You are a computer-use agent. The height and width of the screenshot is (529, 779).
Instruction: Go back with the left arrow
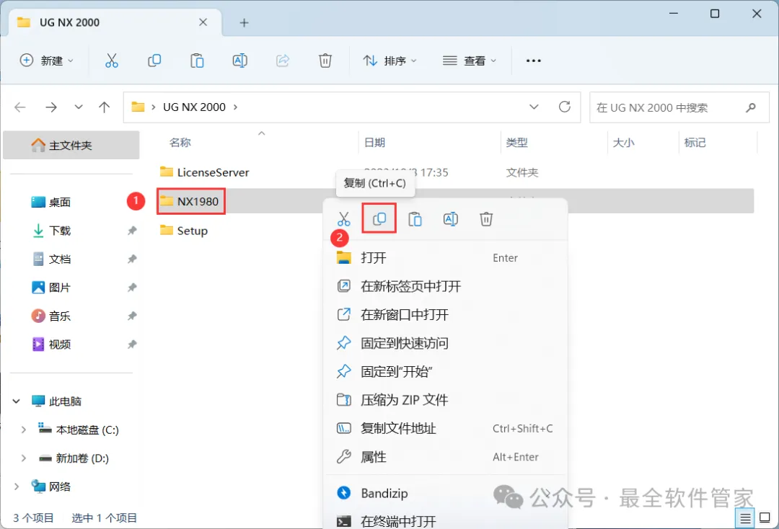coord(20,107)
